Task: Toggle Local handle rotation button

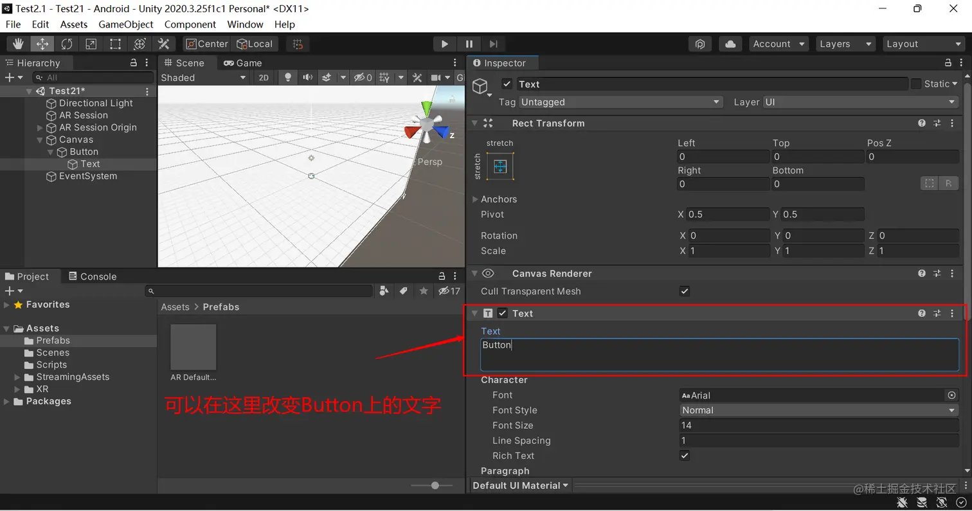Action: pos(255,44)
